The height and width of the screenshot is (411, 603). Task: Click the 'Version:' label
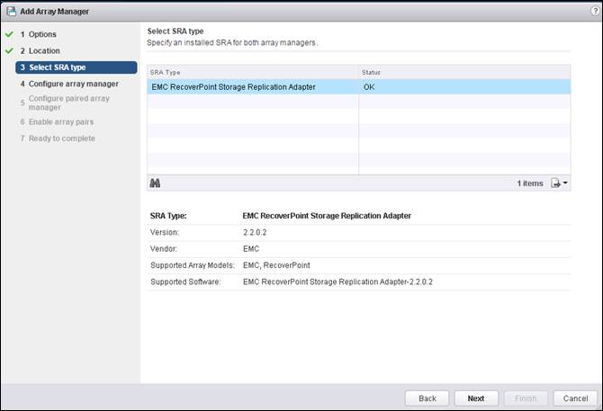tap(164, 232)
